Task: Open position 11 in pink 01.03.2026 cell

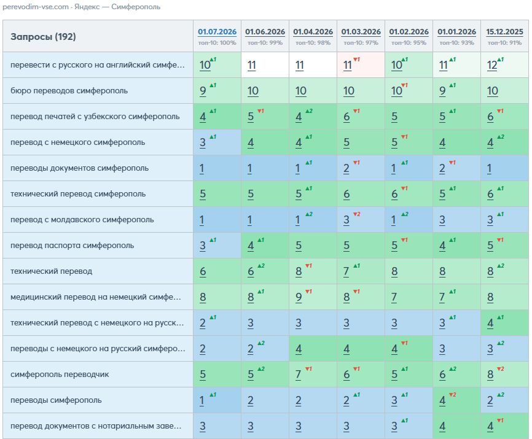Action: pyautogui.click(x=347, y=65)
